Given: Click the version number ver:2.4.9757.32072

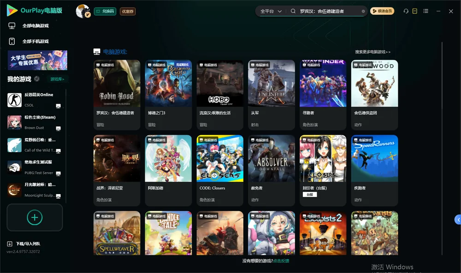Looking at the screenshot, I should pos(23,251).
